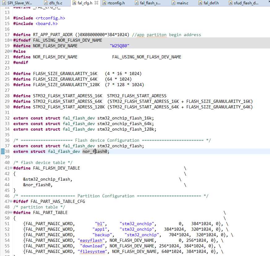Switch to the rtconfig.h tab

(114, 3)
